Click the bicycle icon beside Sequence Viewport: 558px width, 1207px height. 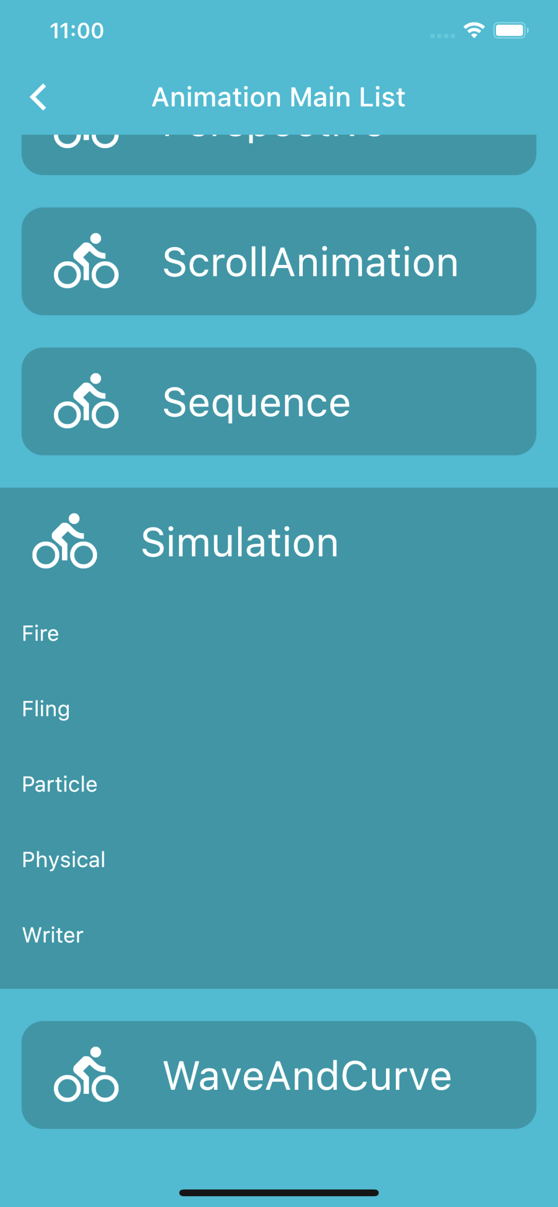tap(86, 401)
